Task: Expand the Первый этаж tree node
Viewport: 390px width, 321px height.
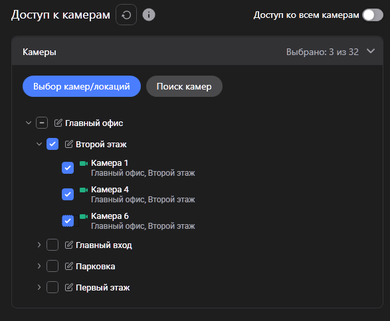Action: pos(39,287)
